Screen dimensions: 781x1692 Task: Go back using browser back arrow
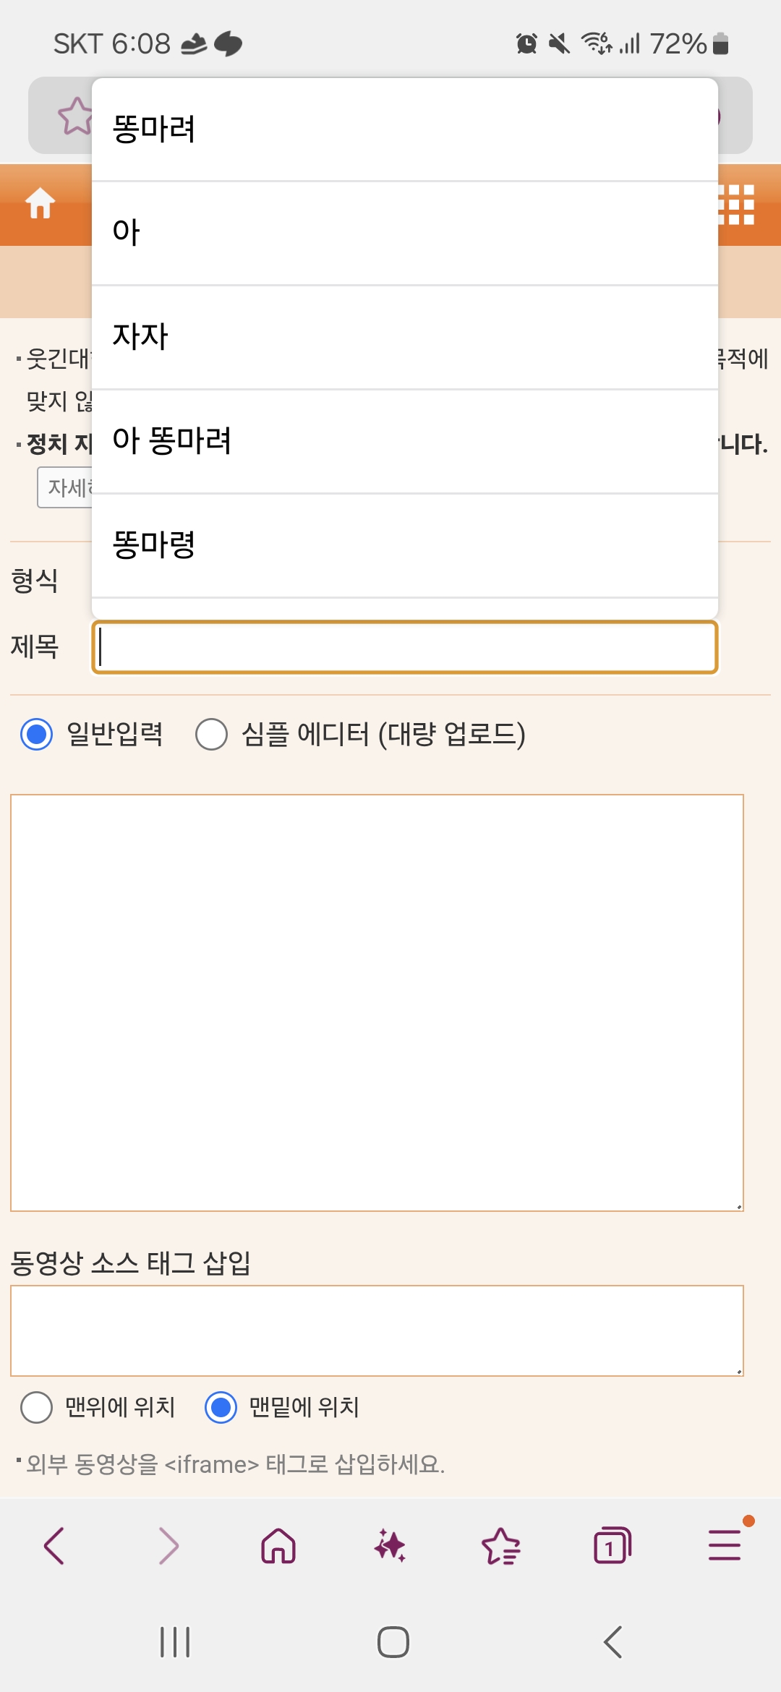[x=55, y=1546]
